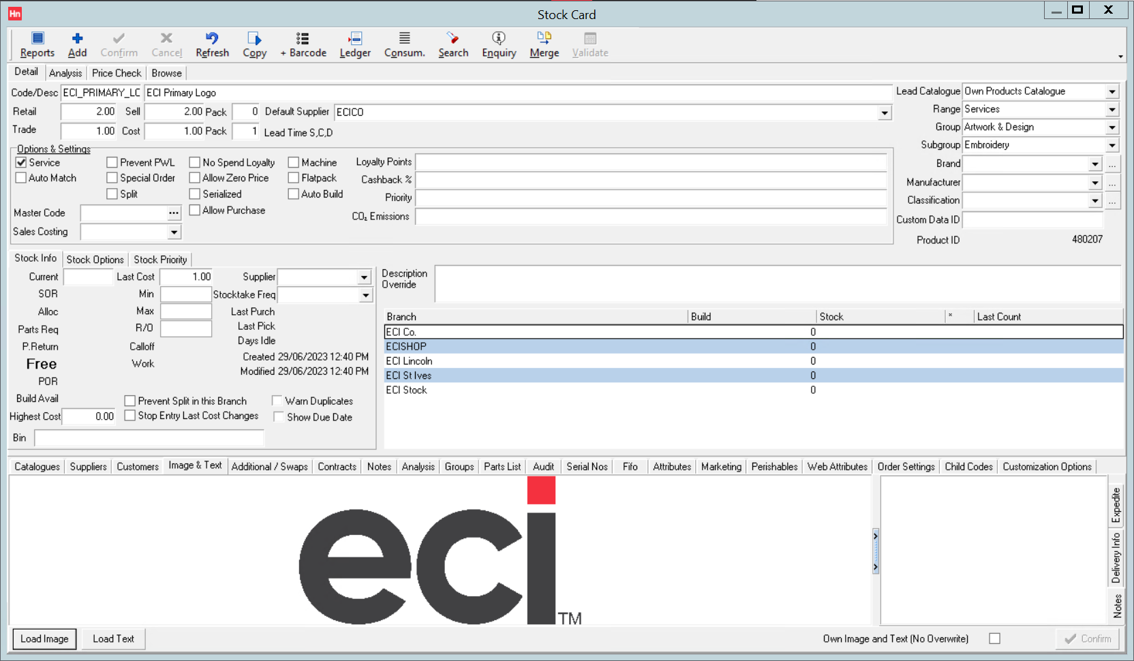
Task: Check the Serialized checkbox
Action: (x=195, y=194)
